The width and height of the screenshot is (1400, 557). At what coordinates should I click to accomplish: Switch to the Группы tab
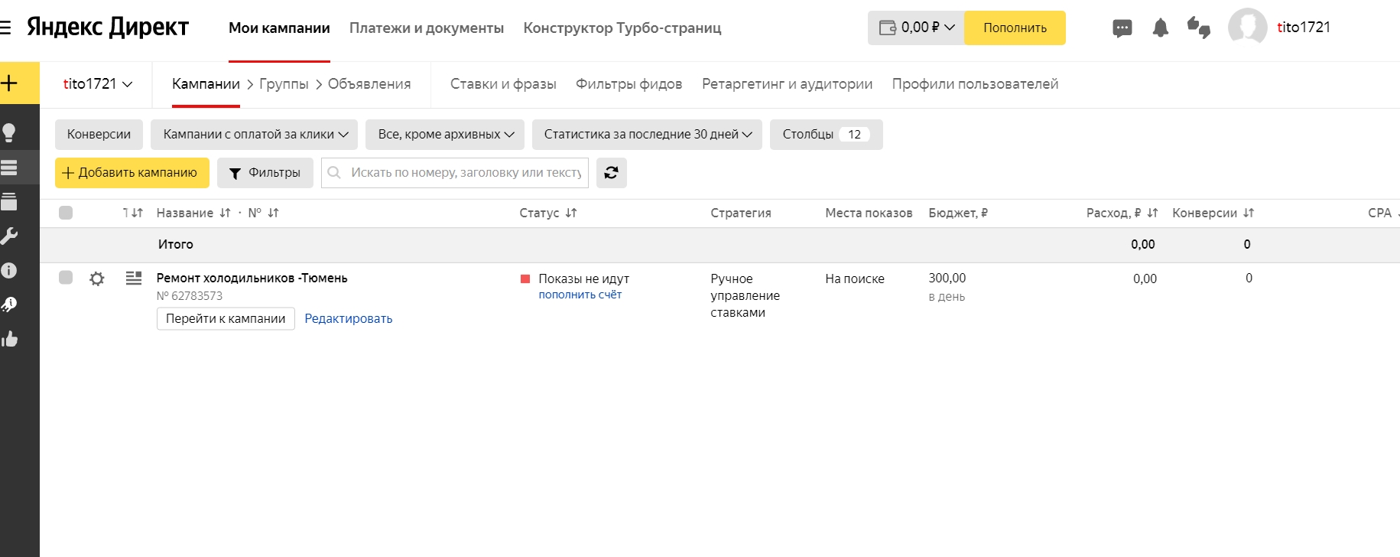(284, 84)
